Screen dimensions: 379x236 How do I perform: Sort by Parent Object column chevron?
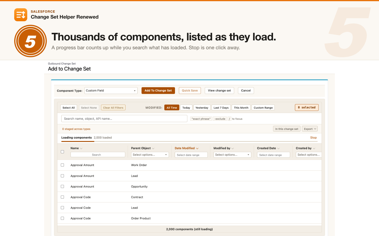tap(153, 148)
